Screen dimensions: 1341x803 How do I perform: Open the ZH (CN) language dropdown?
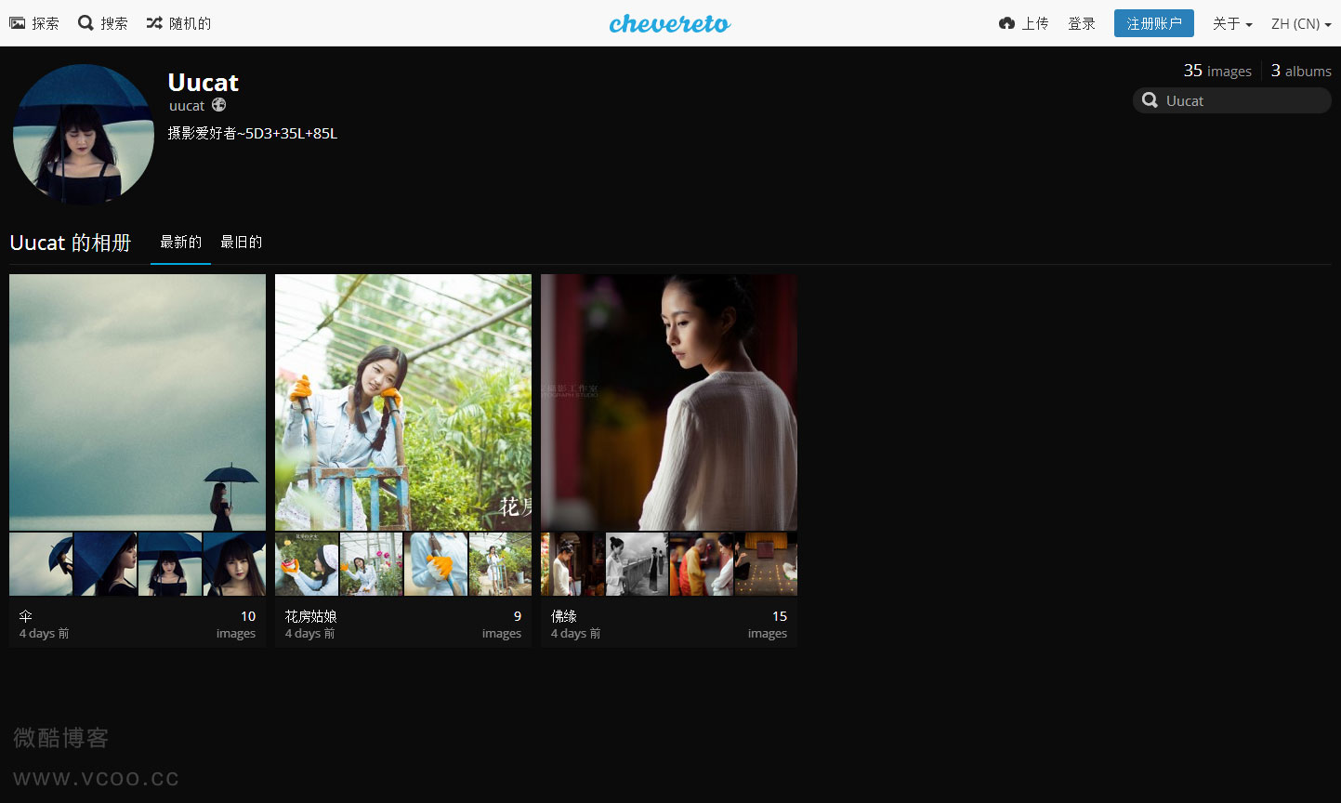click(1301, 23)
